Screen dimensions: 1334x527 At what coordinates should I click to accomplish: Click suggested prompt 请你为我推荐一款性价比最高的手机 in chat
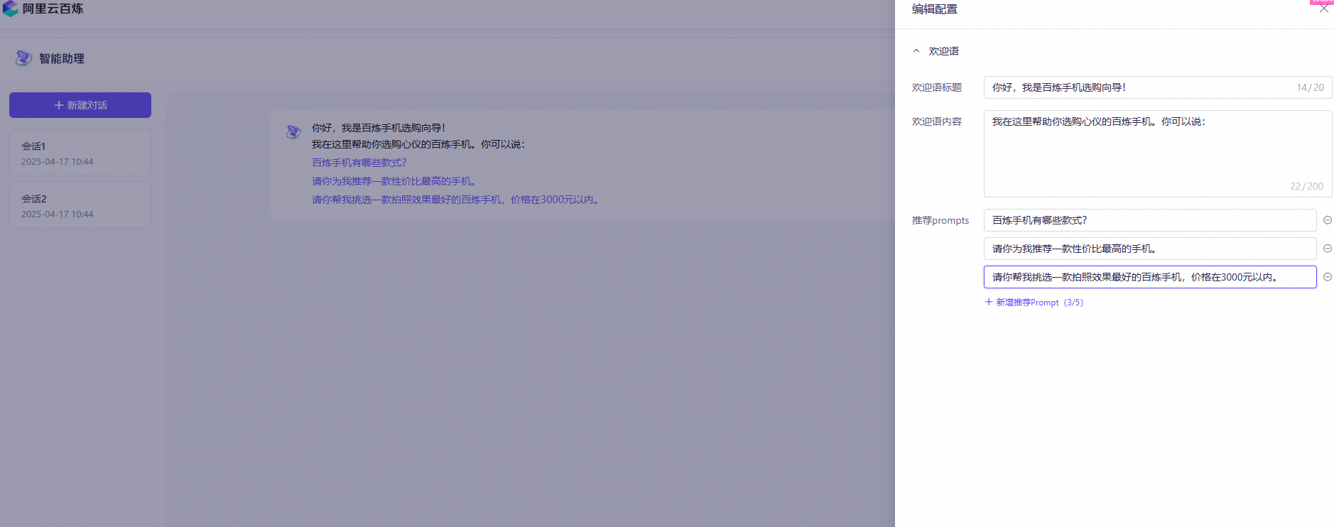[x=394, y=181]
